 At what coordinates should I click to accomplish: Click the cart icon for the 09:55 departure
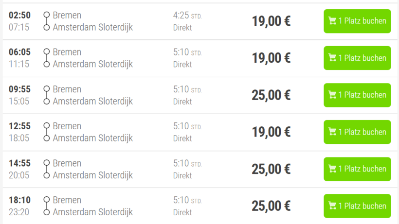point(333,95)
